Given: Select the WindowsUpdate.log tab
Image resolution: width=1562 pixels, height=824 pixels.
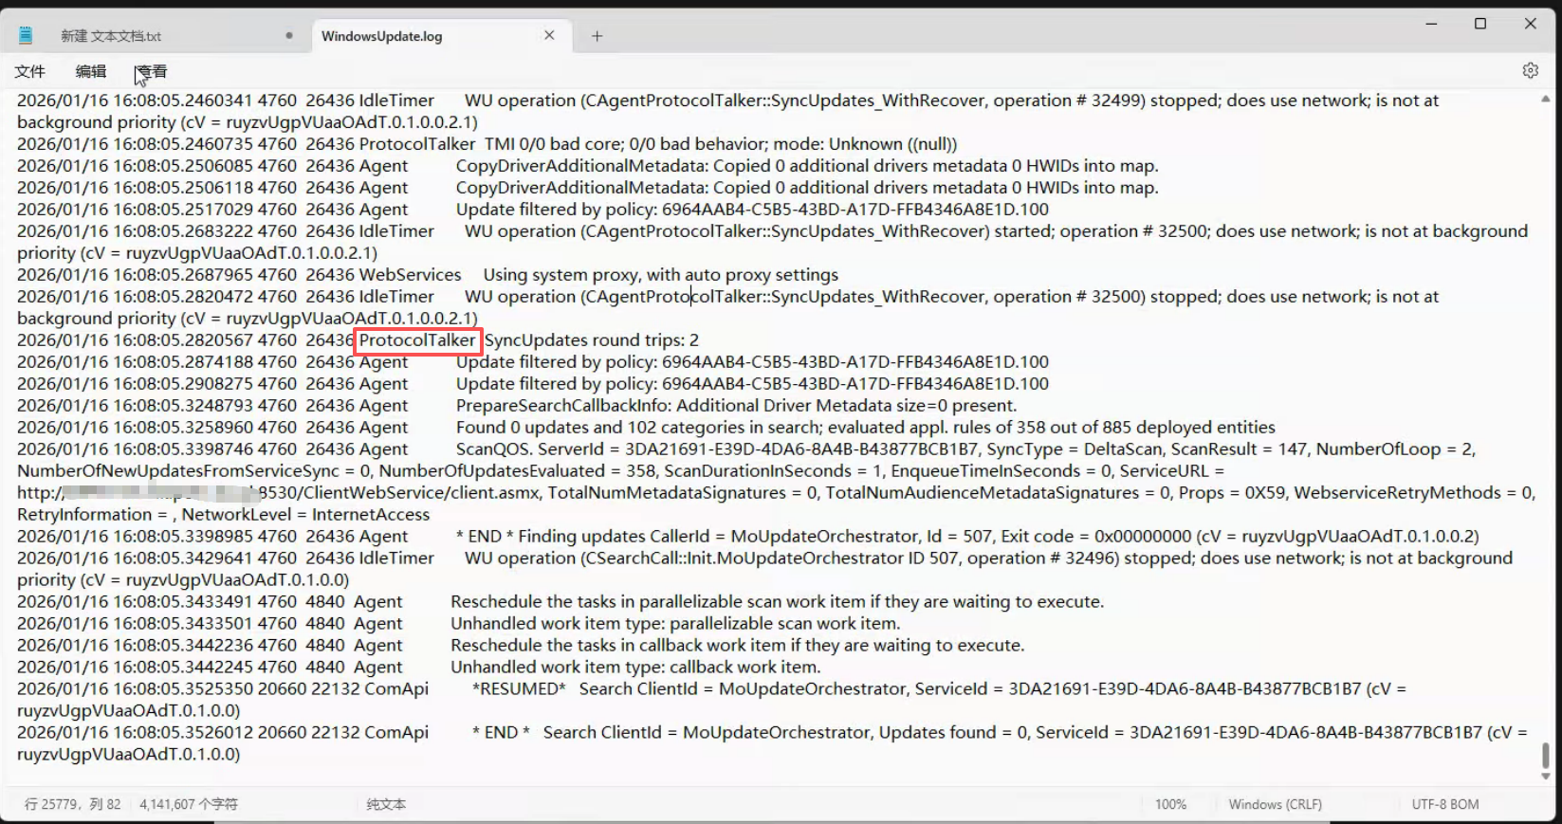Looking at the screenshot, I should pyautogui.click(x=381, y=36).
